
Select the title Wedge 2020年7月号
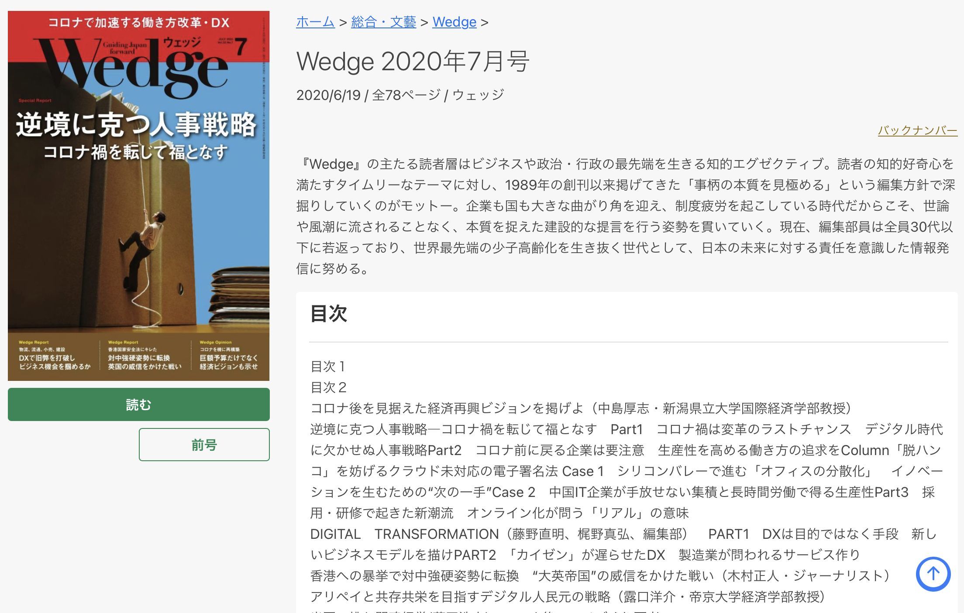point(413,61)
